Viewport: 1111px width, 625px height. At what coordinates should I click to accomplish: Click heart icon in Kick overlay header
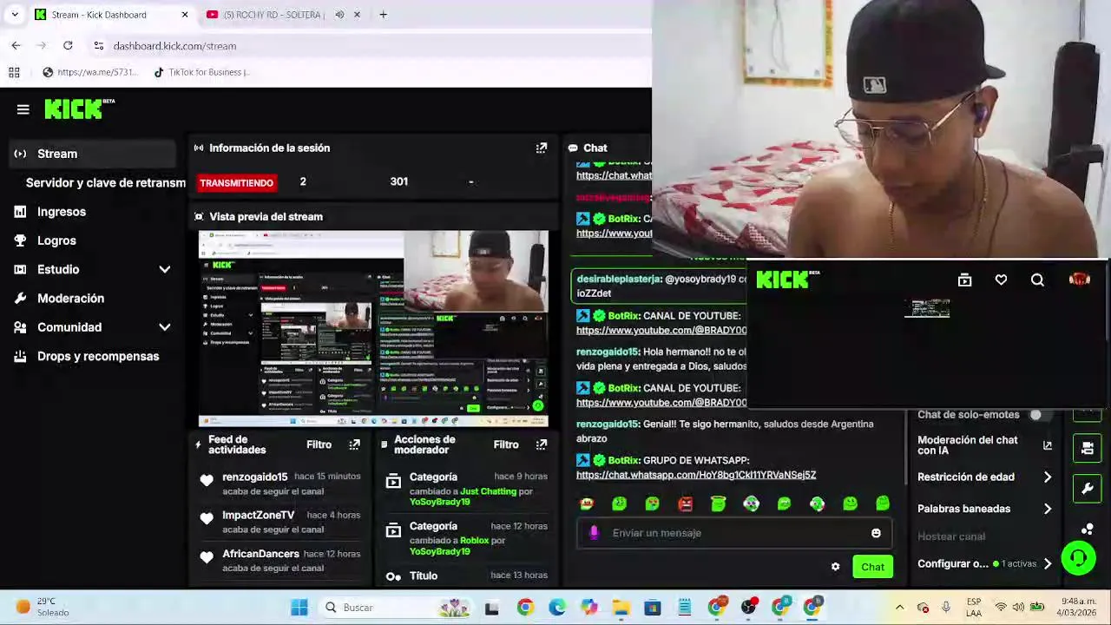coord(1001,280)
